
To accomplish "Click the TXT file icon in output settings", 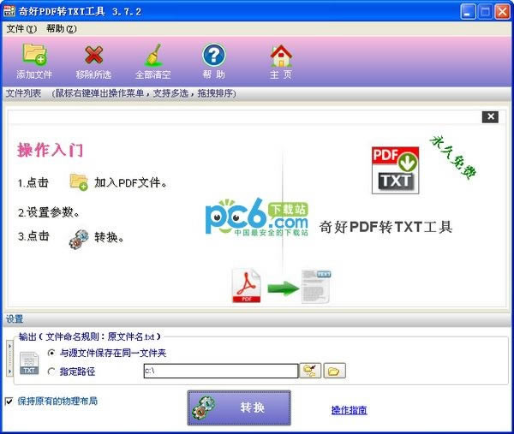I will tap(29, 363).
